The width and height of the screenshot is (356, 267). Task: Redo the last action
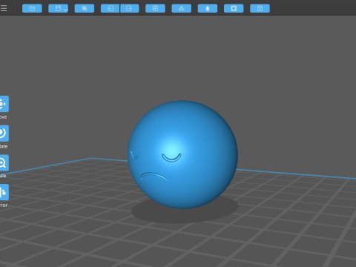(130, 8)
